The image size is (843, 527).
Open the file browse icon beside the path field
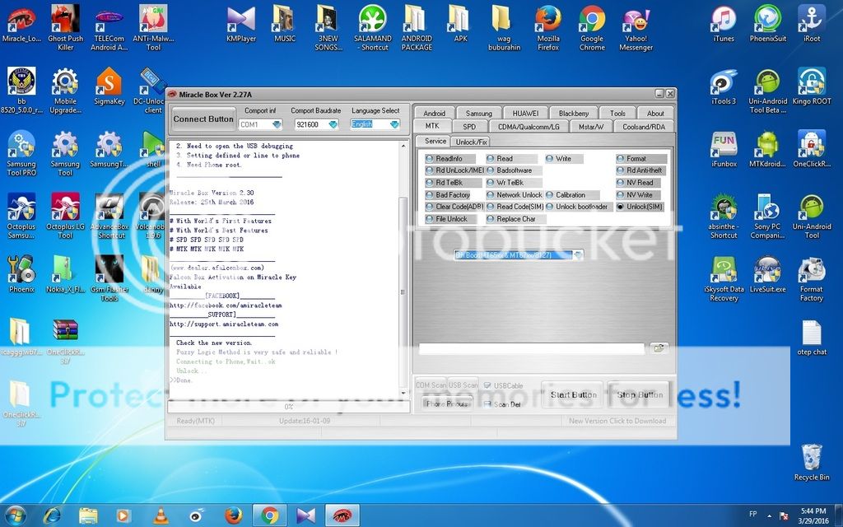tap(658, 347)
